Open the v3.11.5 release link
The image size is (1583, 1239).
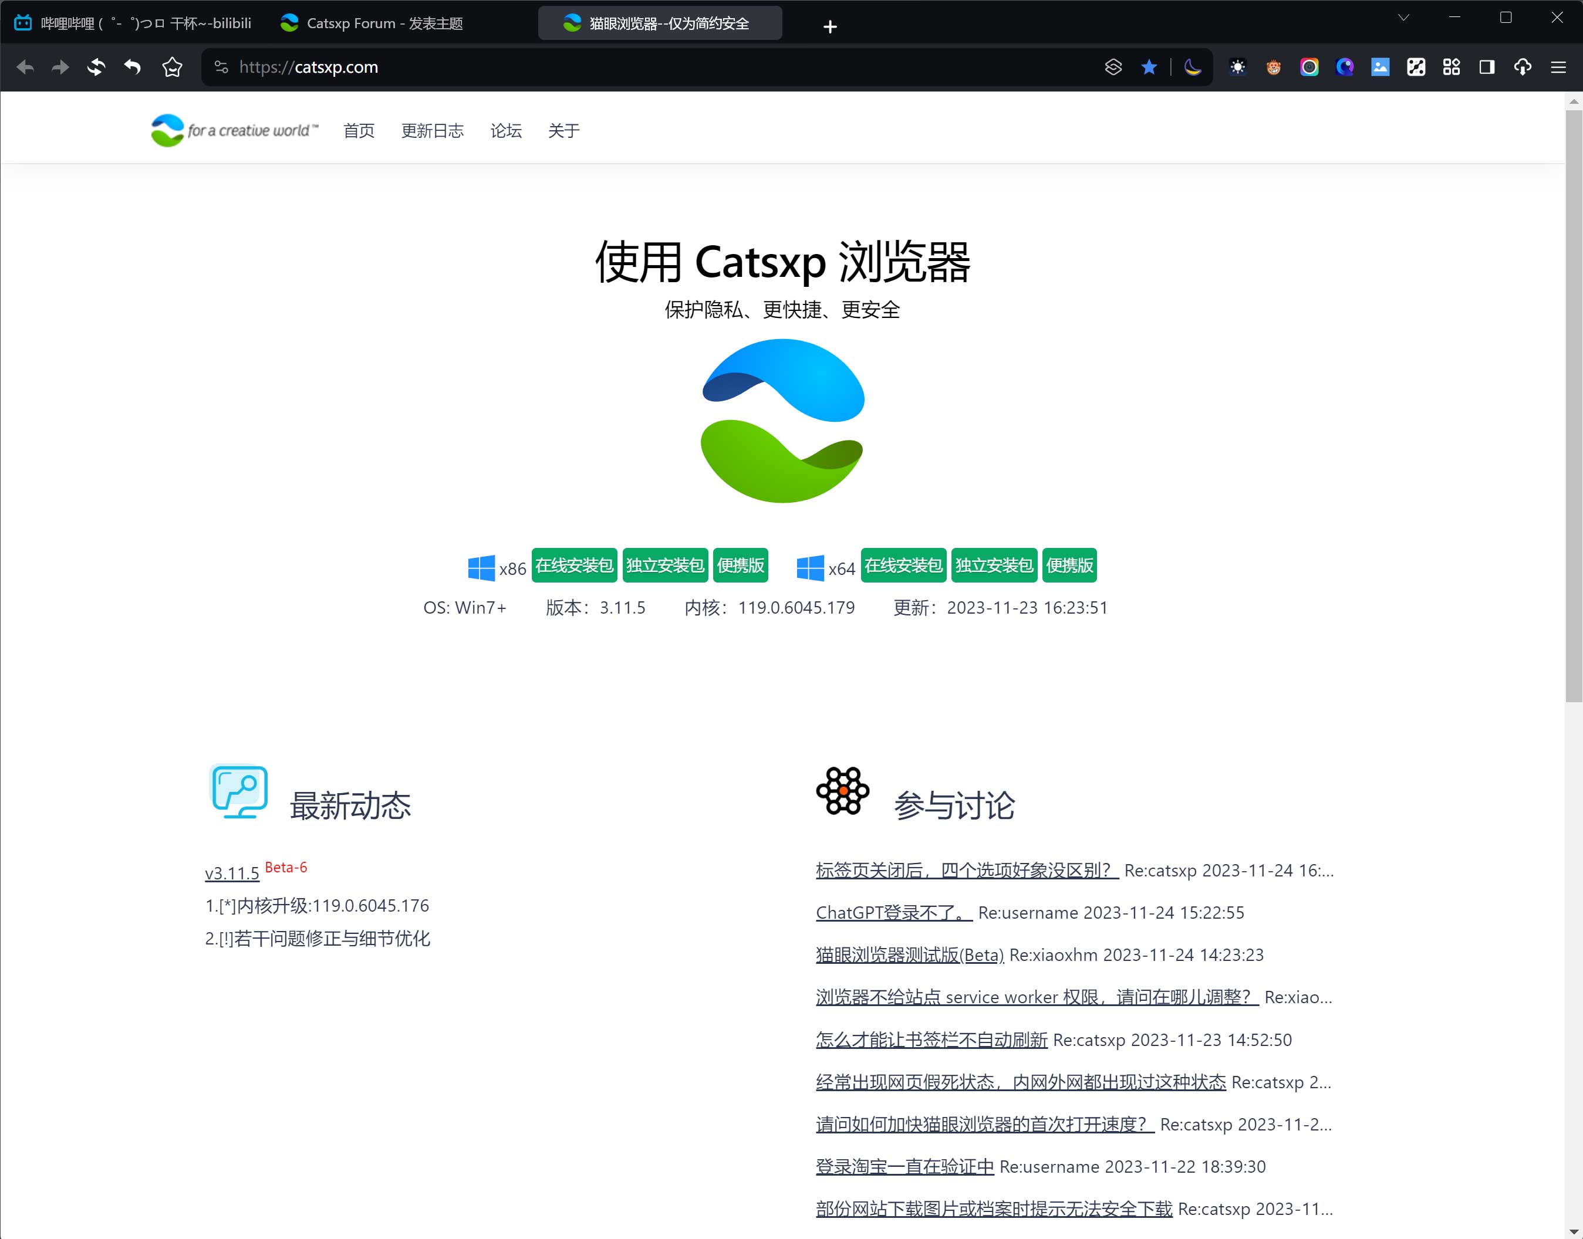click(x=232, y=874)
